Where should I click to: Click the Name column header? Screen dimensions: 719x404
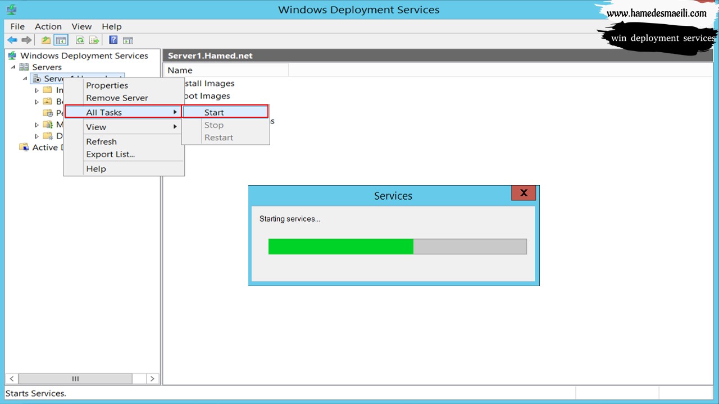pyautogui.click(x=226, y=70)
